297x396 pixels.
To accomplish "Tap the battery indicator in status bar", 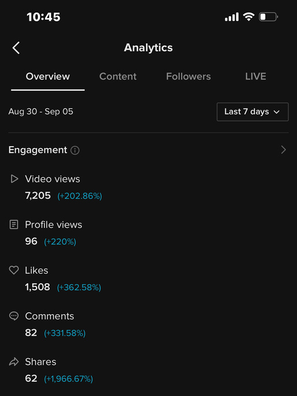I will click(268, 17).
